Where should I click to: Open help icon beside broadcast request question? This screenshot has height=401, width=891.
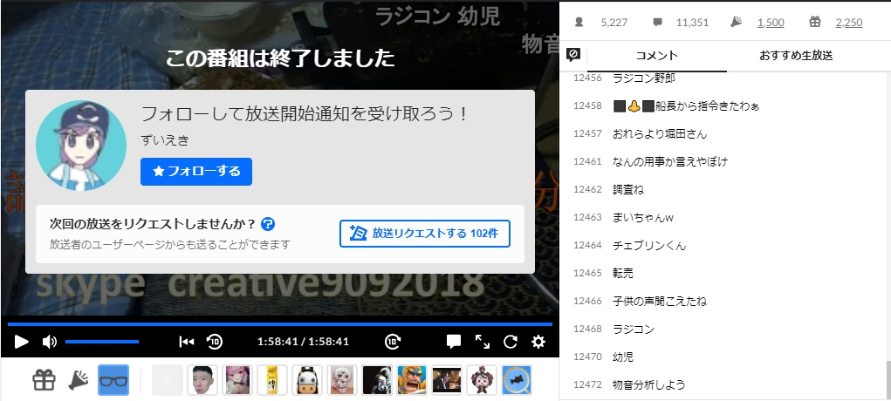(268, 223)
